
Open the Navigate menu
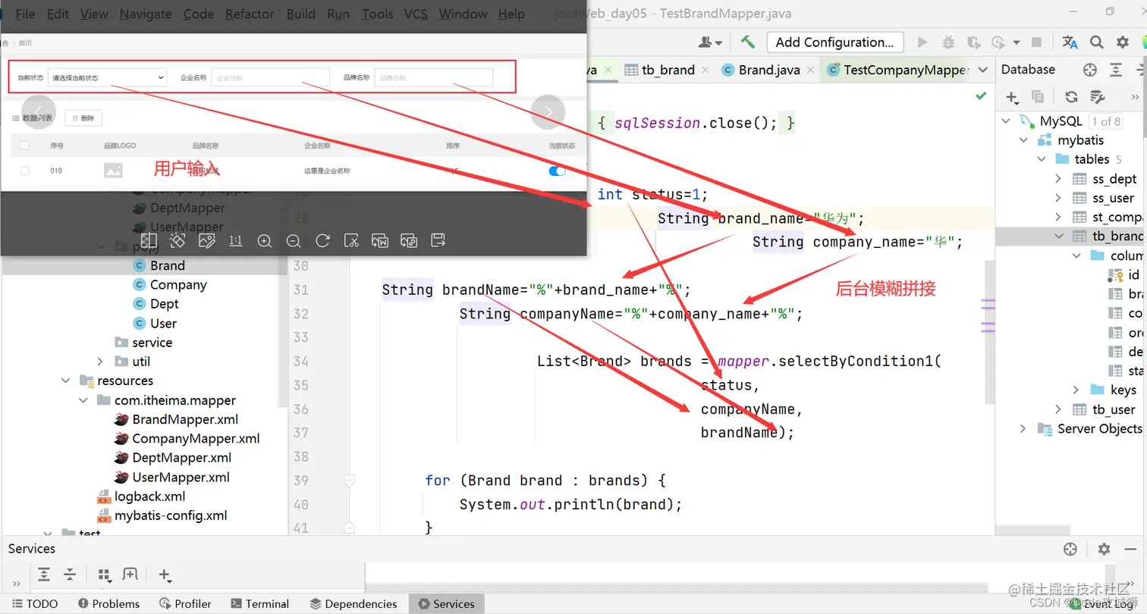pos(146,14)
